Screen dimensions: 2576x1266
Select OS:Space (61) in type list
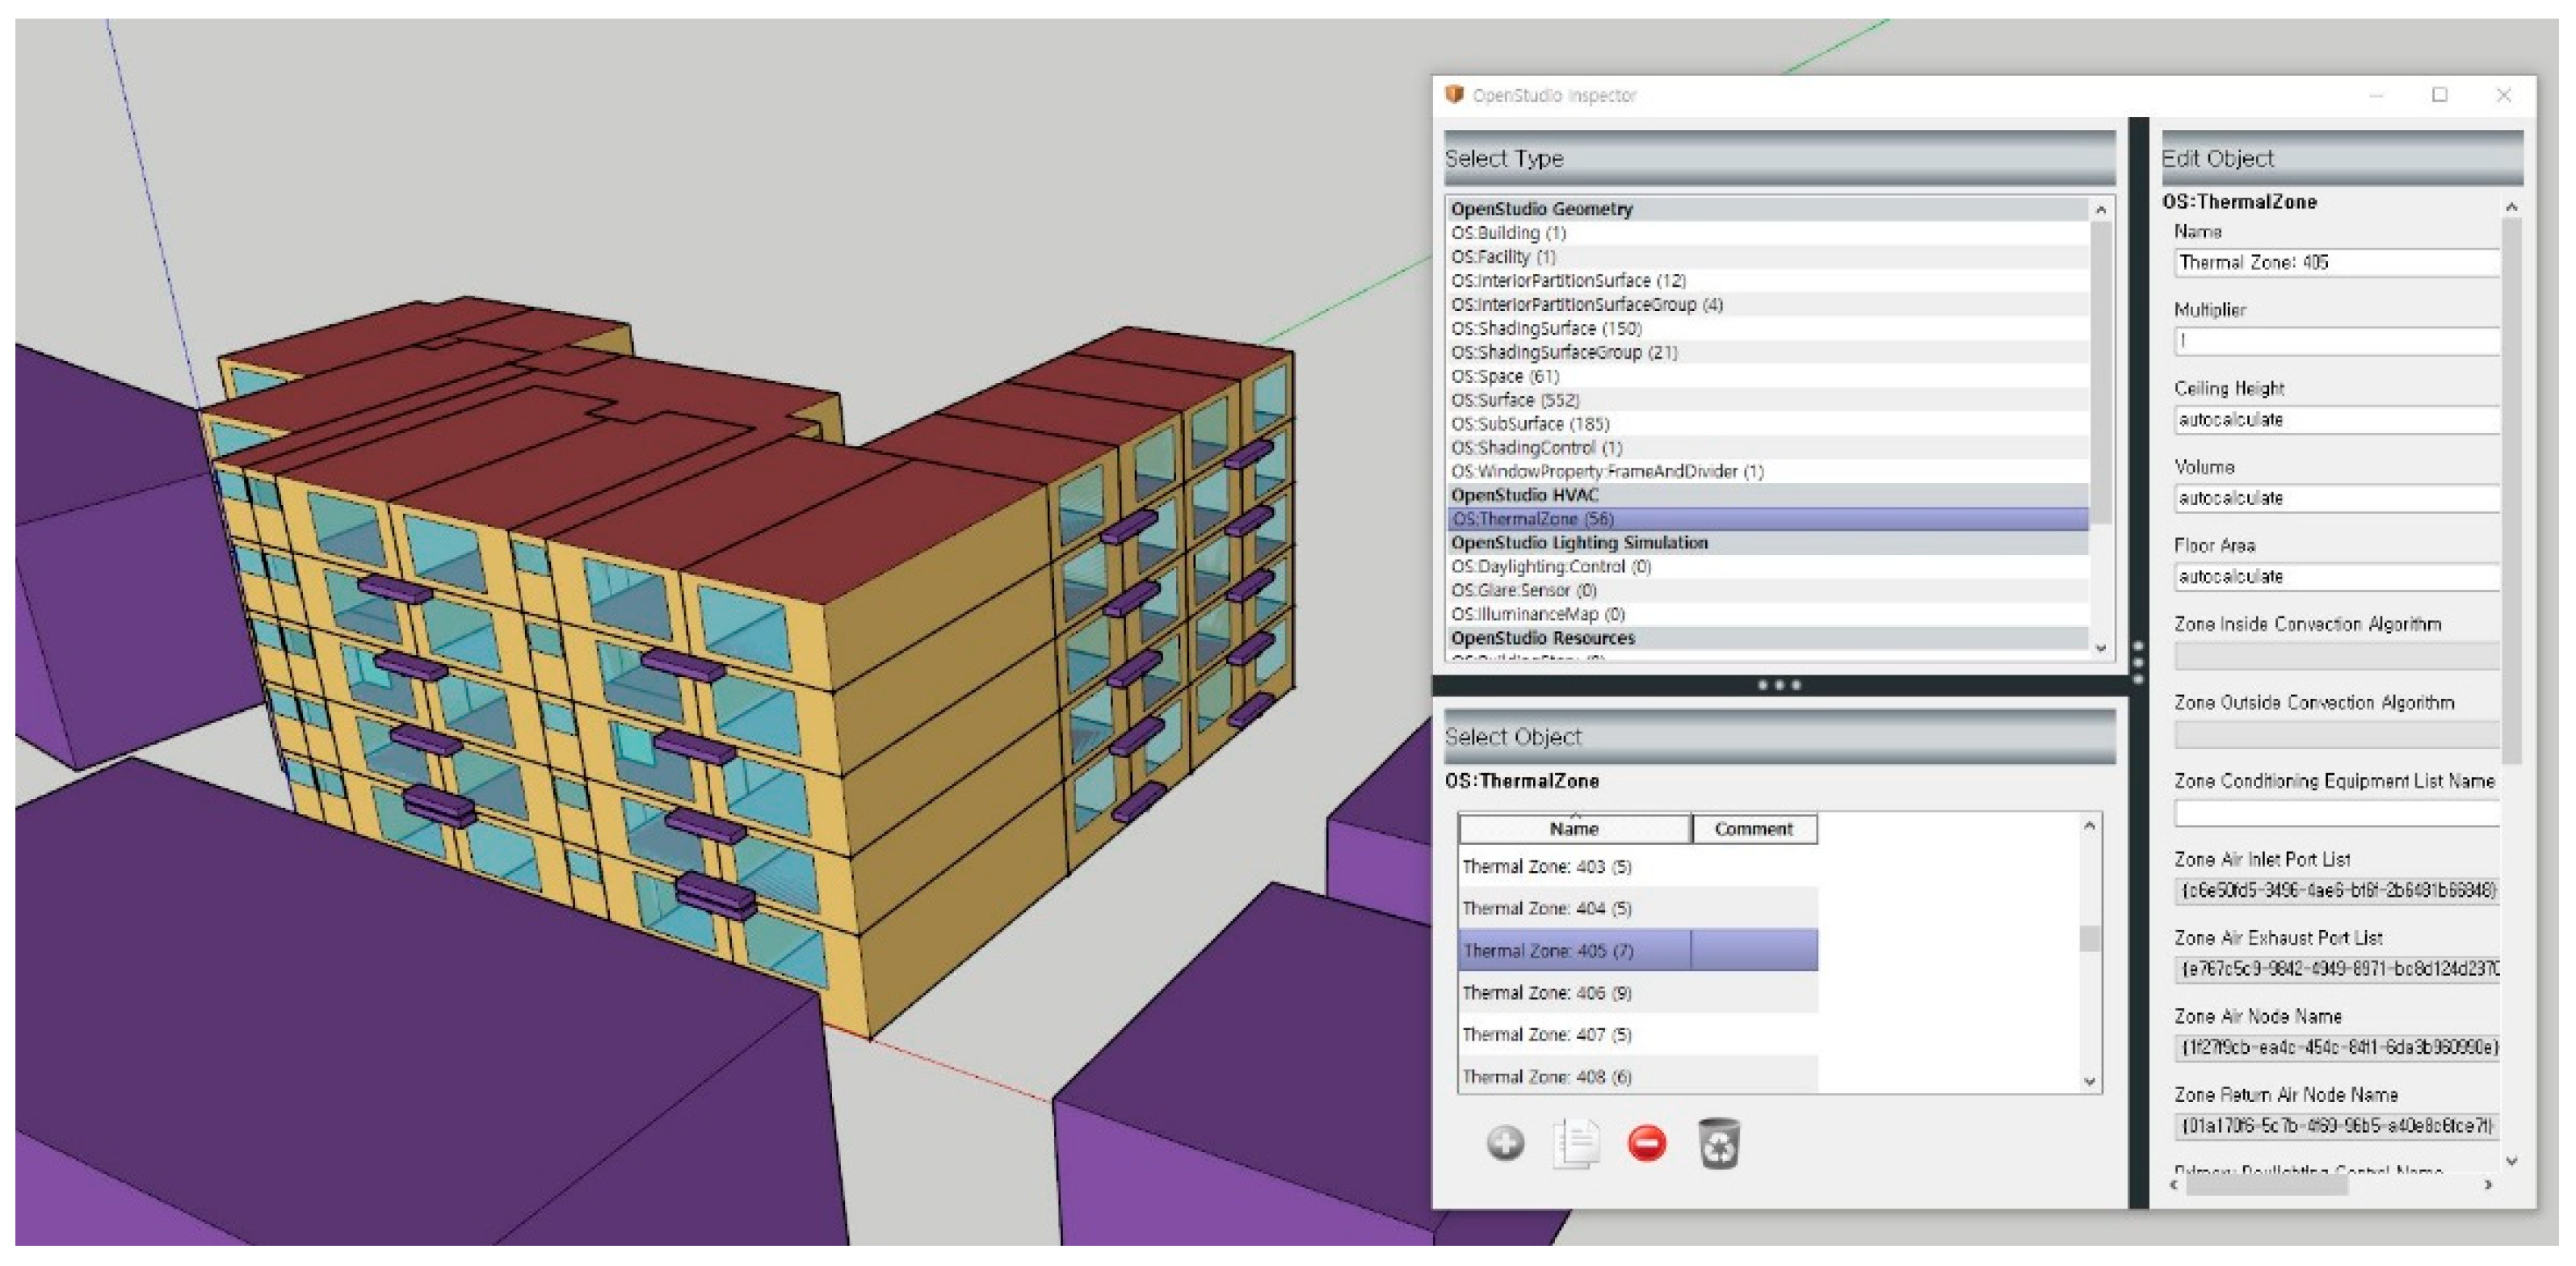coord(1505,376)
